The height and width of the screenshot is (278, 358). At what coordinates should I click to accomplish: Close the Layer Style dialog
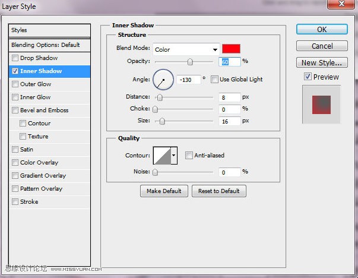point(341,4)
